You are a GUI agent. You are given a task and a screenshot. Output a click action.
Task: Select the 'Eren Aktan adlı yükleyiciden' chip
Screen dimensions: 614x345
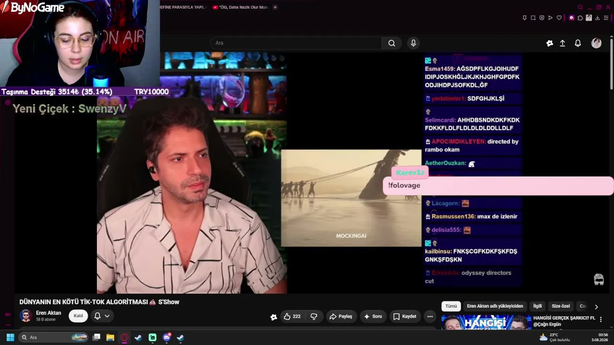pyautogui.click(x=495, y=306)
